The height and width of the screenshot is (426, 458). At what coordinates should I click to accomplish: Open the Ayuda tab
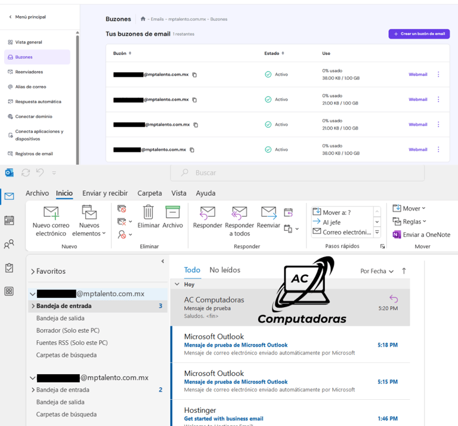pyautogui.click(x=206, y=193)
